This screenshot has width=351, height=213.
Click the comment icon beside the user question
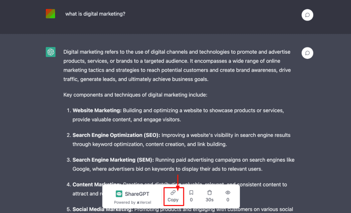click(x=307, y=15)
